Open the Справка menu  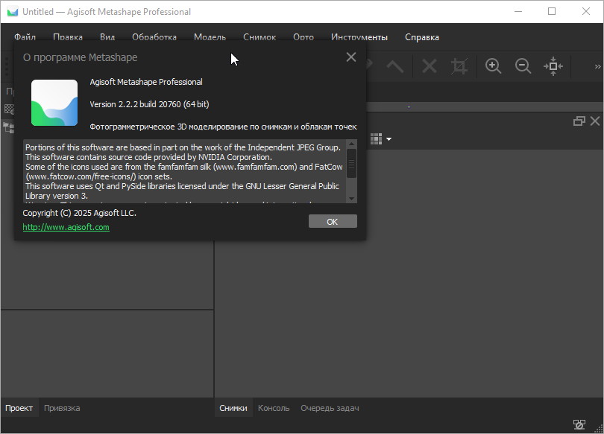point(422,37)
